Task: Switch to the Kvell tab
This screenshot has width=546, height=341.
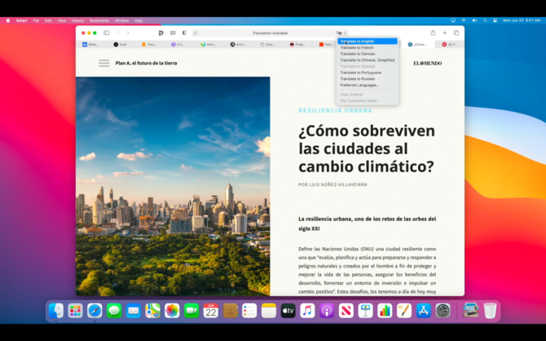Action: pos(120,44)
